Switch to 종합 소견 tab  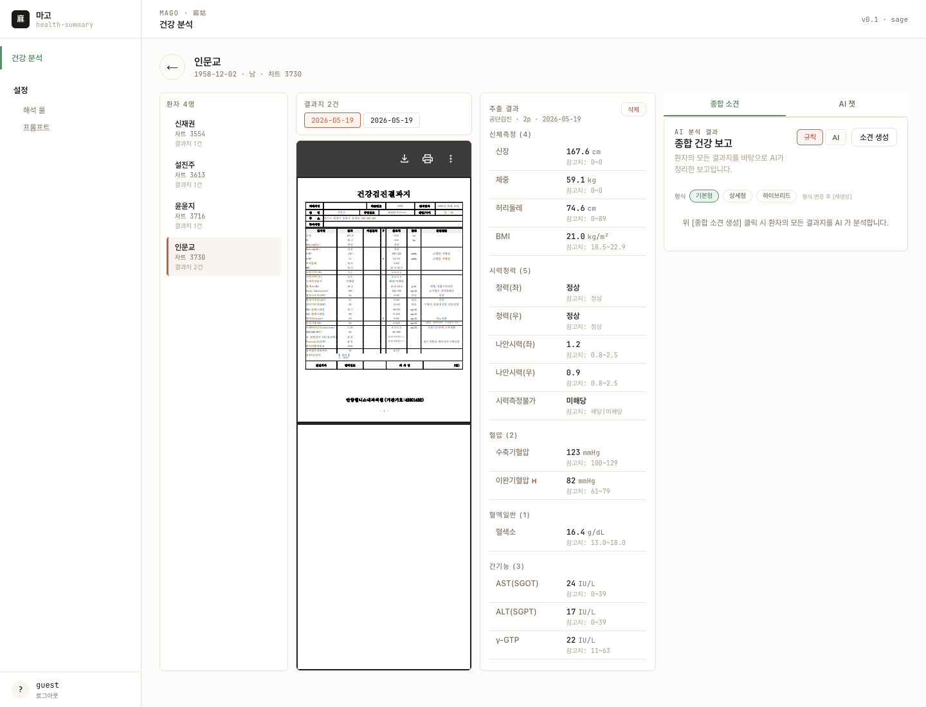tap(725, 104)
